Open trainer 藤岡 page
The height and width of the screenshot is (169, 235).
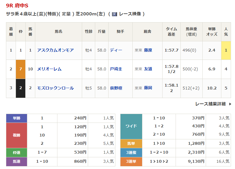(148, 88)
